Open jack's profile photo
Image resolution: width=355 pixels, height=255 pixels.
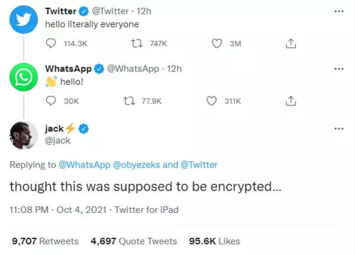point(24,135)
